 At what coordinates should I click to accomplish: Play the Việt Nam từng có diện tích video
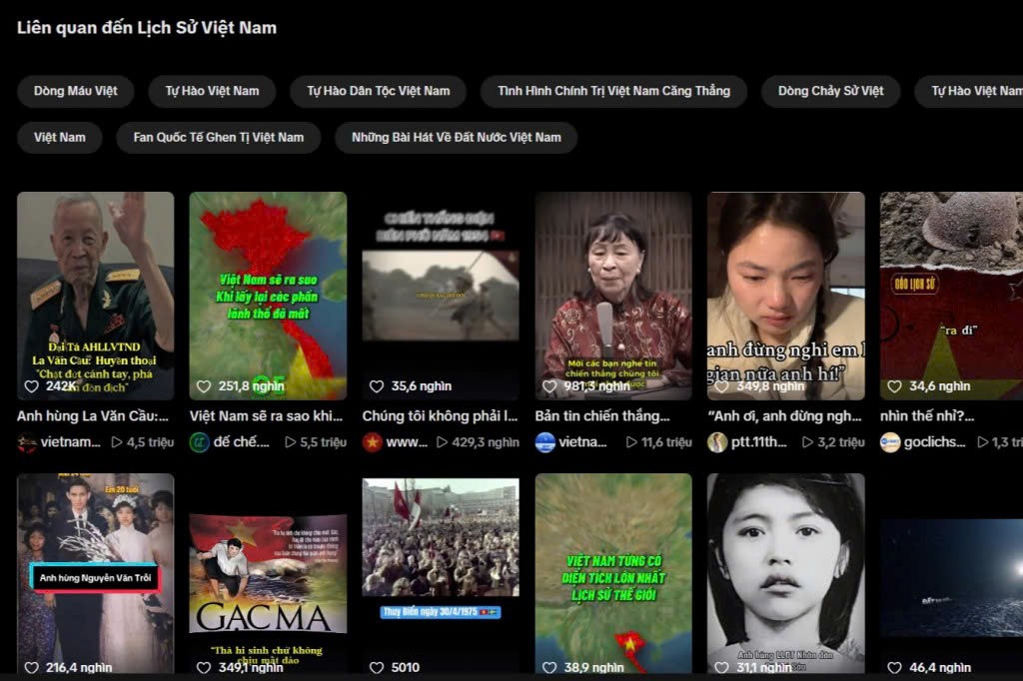tap(613, 574)
